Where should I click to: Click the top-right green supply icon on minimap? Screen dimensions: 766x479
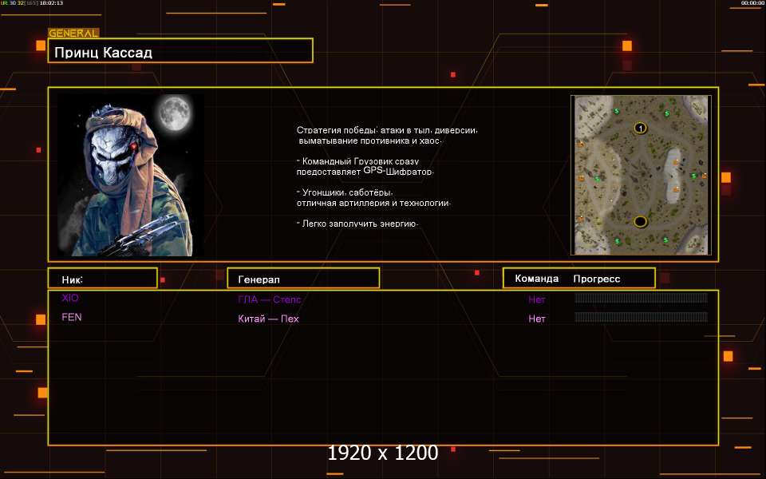667,113
